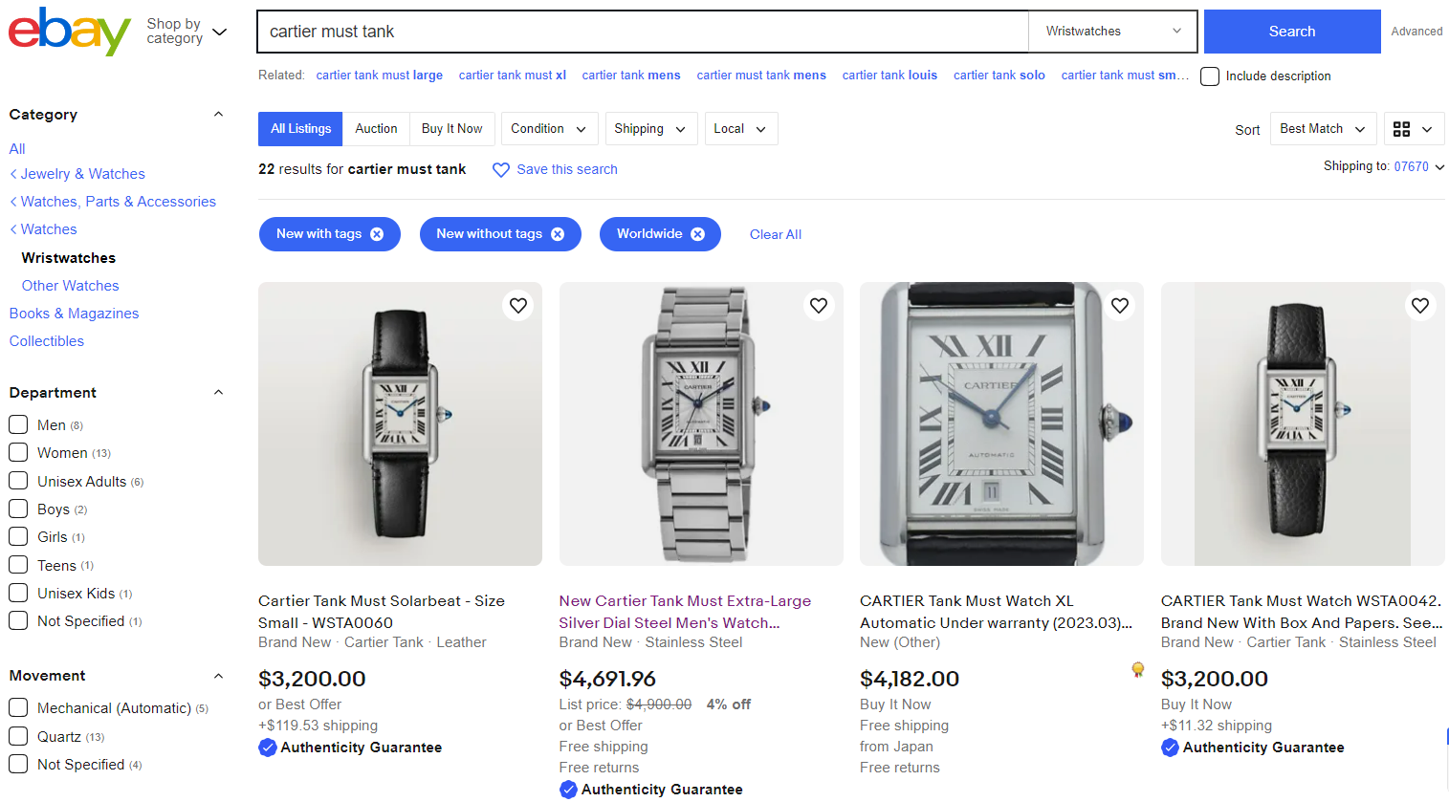Viewport: 1449px width, 802px height.
Task: Enable the Women department filter
Action: tap(16, 452)
